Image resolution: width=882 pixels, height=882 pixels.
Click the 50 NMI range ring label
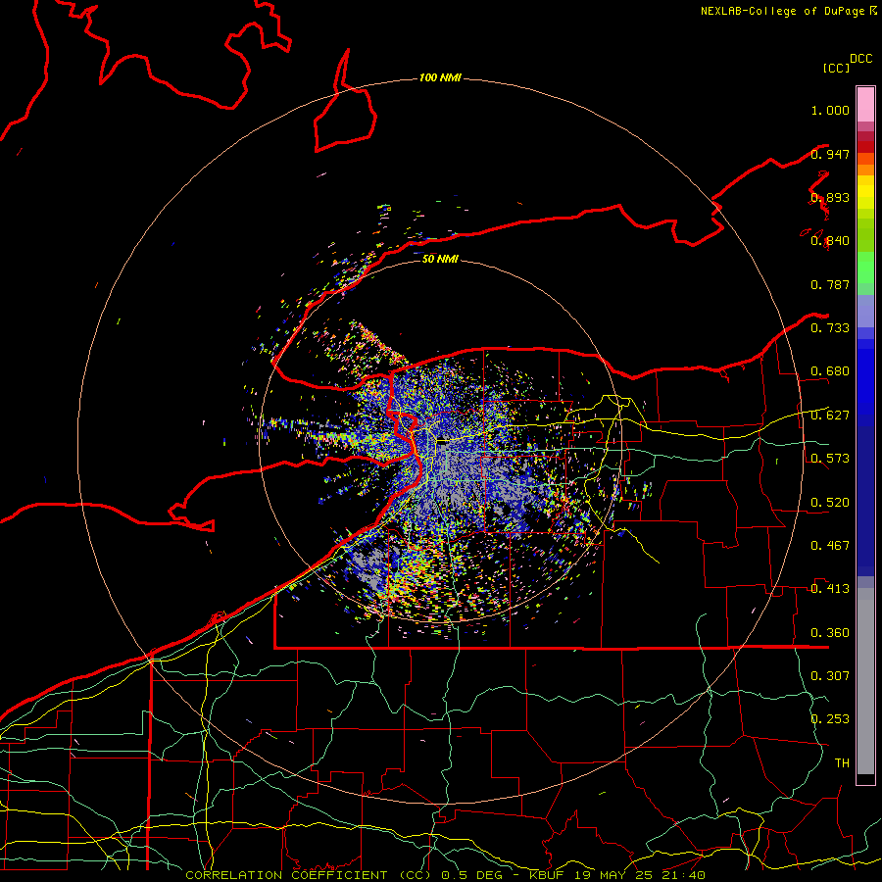440,259
